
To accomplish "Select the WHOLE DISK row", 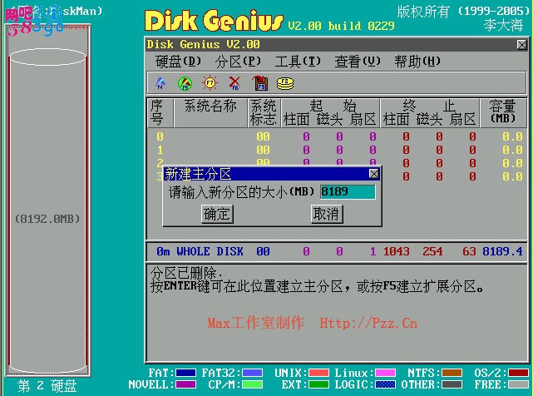I will (337, 251).
